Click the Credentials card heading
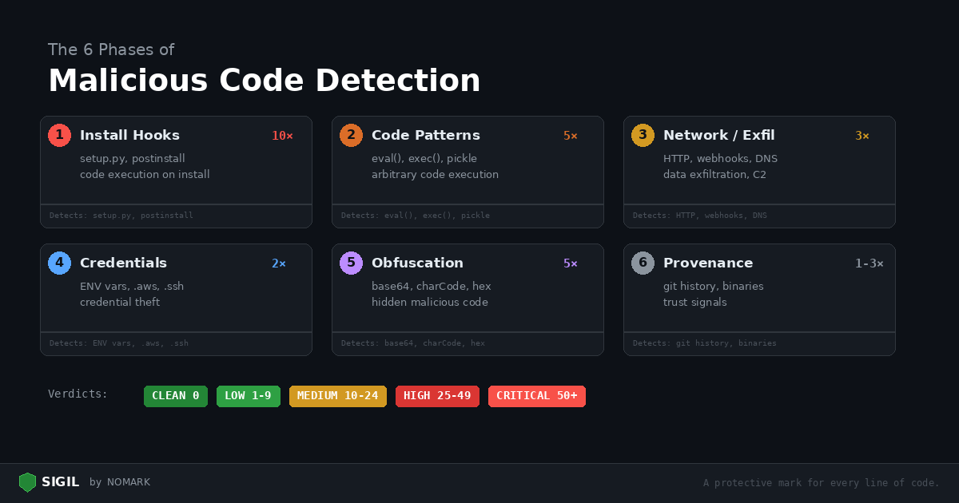 tap(123, 263)
